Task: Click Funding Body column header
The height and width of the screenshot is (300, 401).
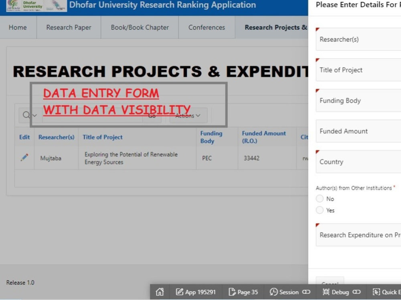Action: [211, 137]
